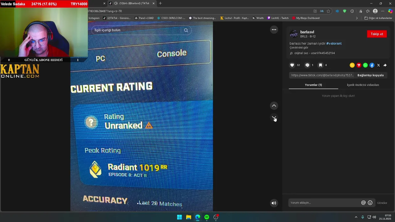Open comments via speech bubble icon

[307, 65]
